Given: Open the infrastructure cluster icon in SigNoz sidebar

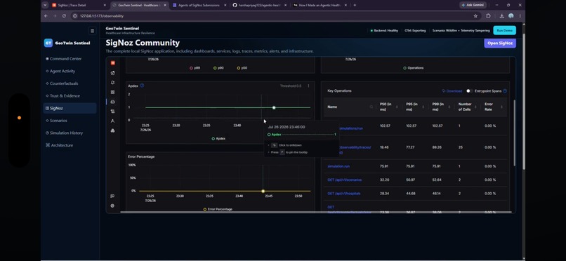Looking at the screenshot, I should 112,130.
